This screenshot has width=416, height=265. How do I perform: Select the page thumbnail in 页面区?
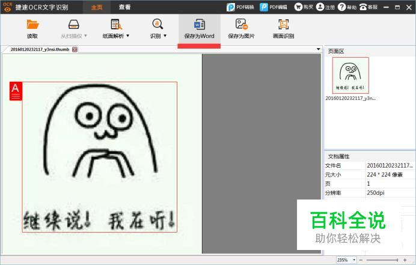coord(350,75)
